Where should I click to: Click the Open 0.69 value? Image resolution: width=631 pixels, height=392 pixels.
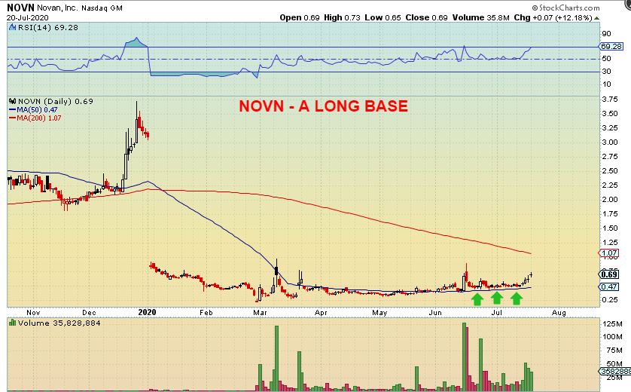(x=300, y=18)
